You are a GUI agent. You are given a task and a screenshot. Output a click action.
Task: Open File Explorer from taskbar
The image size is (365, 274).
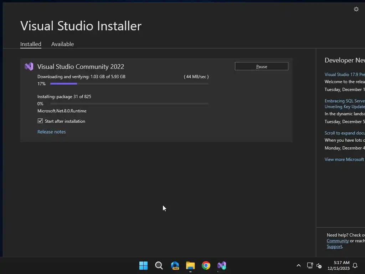tap(190, 265)
